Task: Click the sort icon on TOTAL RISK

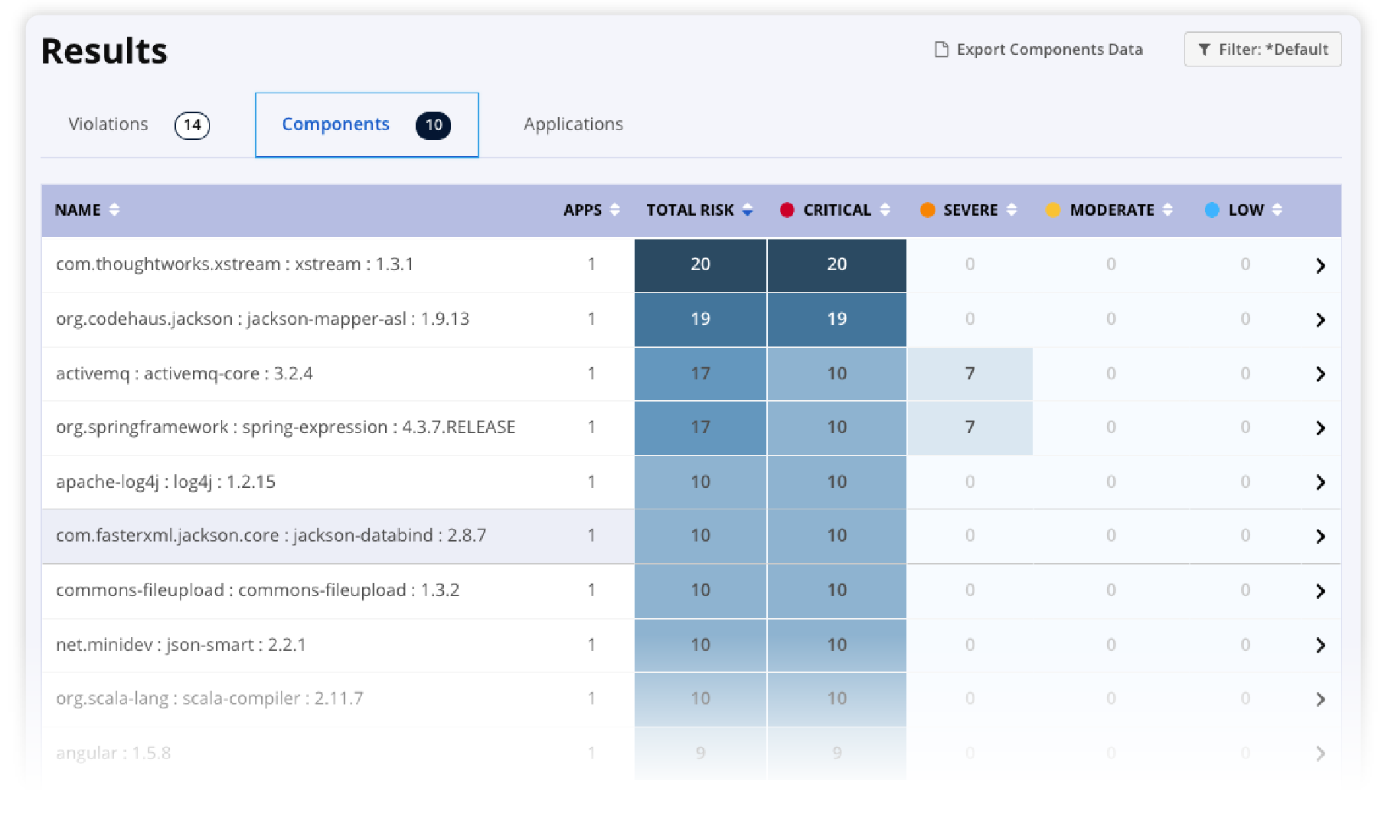Action: (x=747, y=210)
